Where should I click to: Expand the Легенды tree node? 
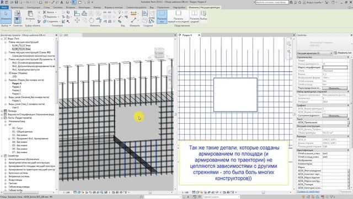pos(2,111)
